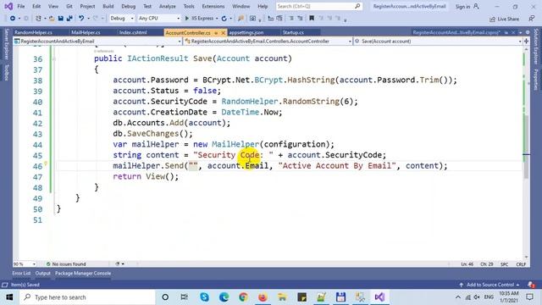This screenshot has width=542, height=305.
Task: Collapse the Save method on line 36
Action: [54, 58]
